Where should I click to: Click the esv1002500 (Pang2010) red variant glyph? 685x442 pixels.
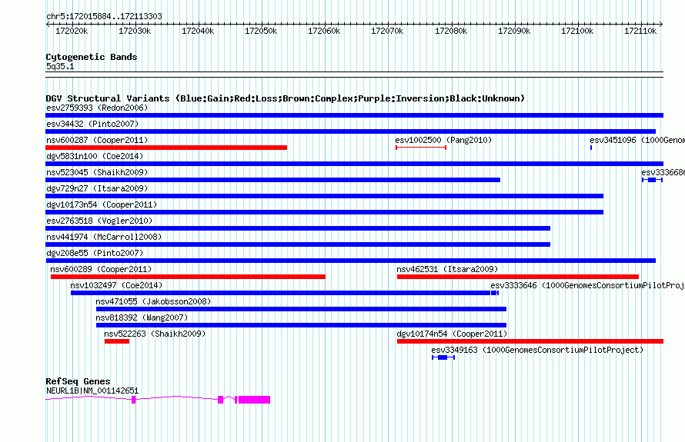[421, 148]
